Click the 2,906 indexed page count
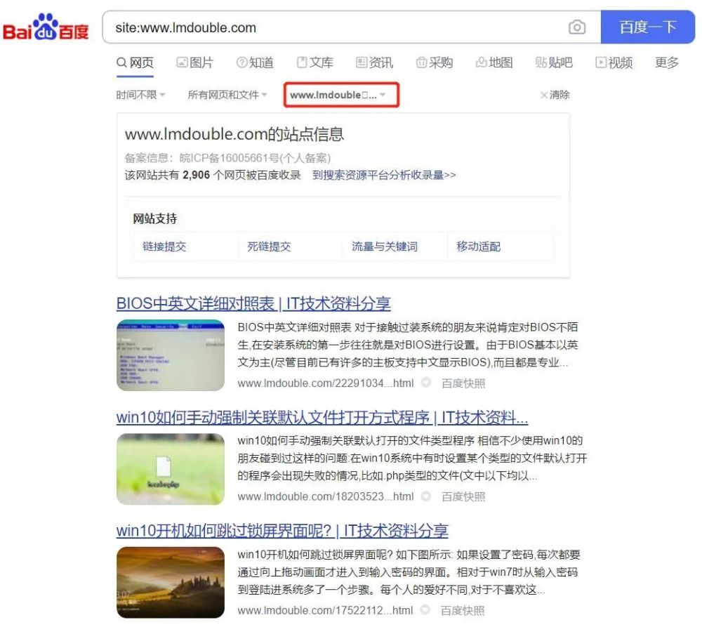 (196, 175)
